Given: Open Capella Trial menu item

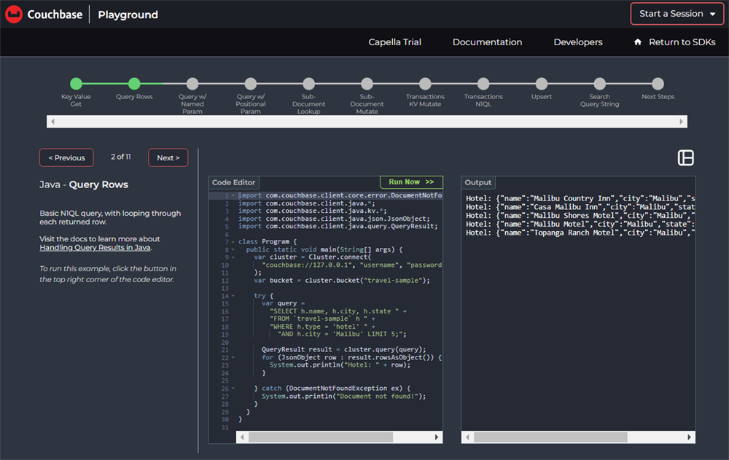Looking at the screenshot, I should click(x=394, y=42).
